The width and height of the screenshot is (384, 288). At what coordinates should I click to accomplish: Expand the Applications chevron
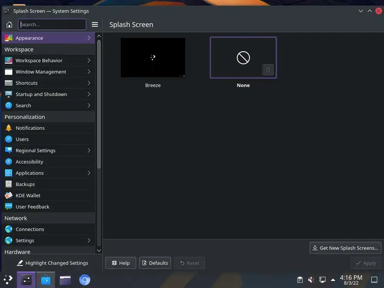point(89,173)
